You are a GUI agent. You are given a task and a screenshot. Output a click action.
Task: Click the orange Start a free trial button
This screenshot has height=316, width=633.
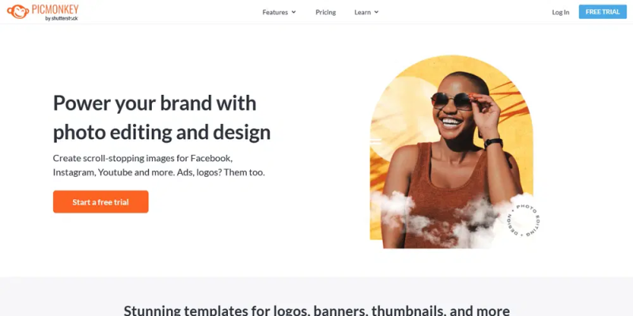(100, 201)
